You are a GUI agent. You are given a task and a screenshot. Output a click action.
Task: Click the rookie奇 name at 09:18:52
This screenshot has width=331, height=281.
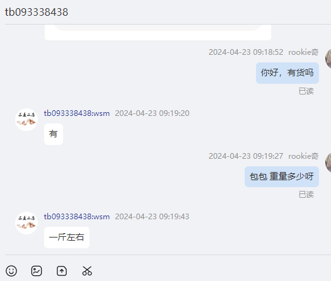point(303,52)
